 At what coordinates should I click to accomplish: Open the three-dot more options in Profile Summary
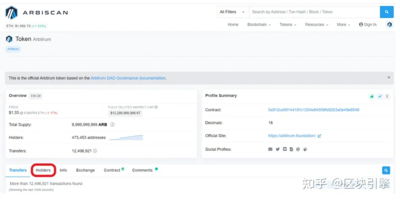[387, 97]
